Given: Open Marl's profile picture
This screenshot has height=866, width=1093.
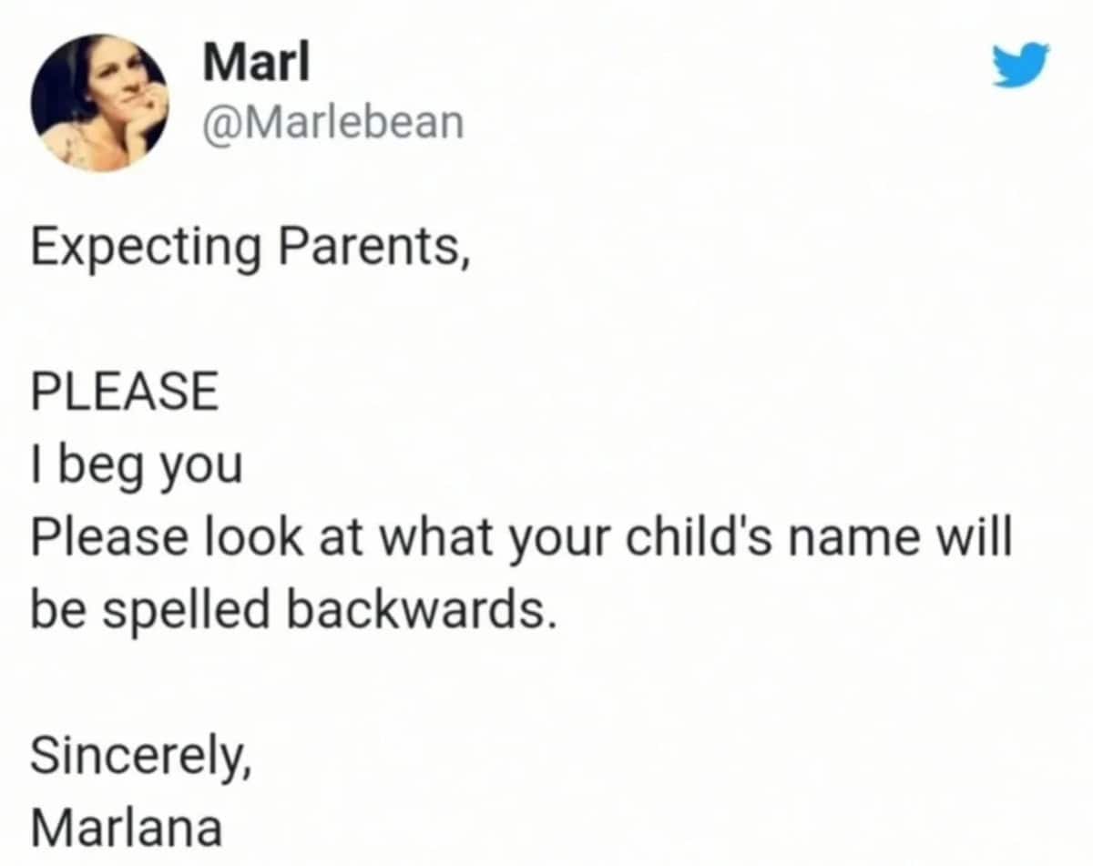Looking at the screenshot, I should (101, 102).
